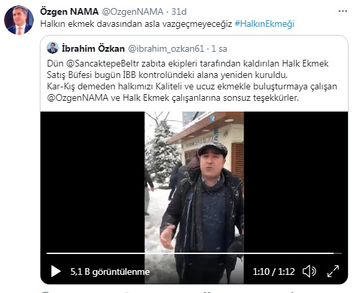The width and height of the screenshot is (356, 293).
Task: Open the Özgen NAMA display name
Action: pyautogui.click(x=69, y=11)
